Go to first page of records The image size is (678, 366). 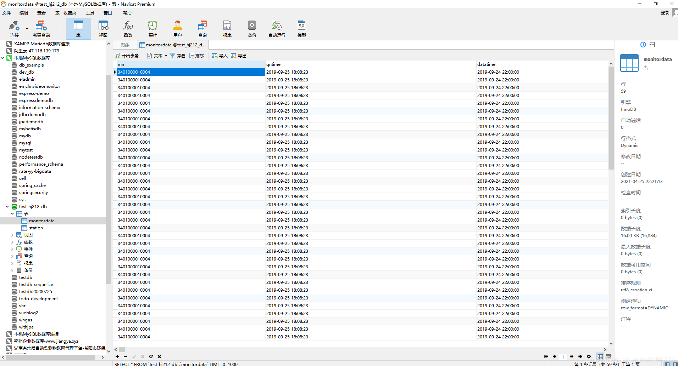pos(546,356)
